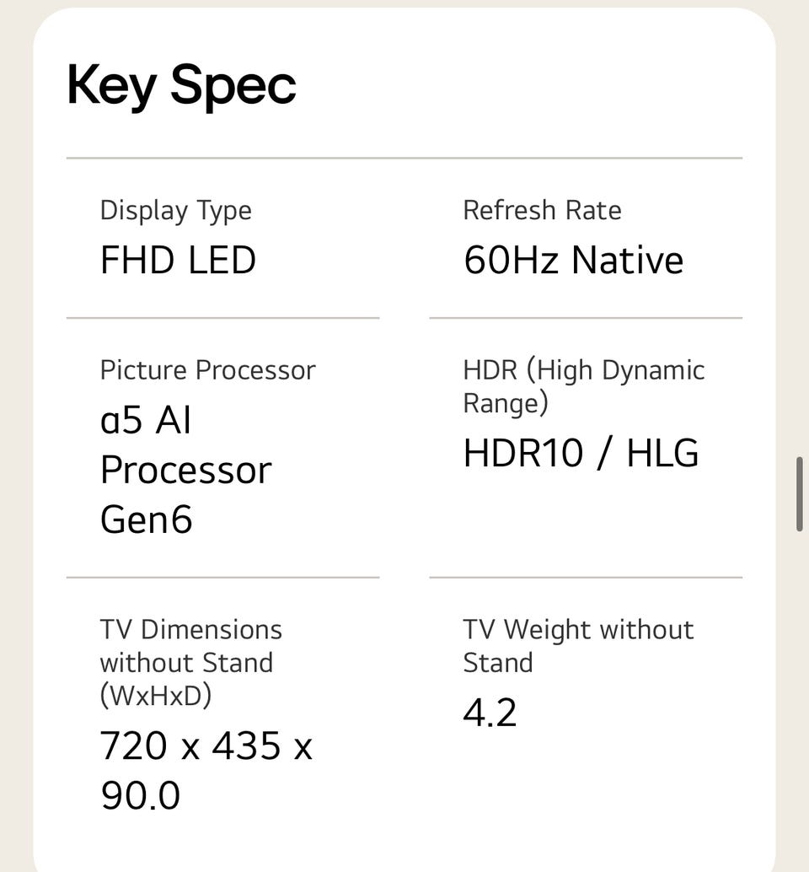Select the FHD LED value text

point(178,260)
